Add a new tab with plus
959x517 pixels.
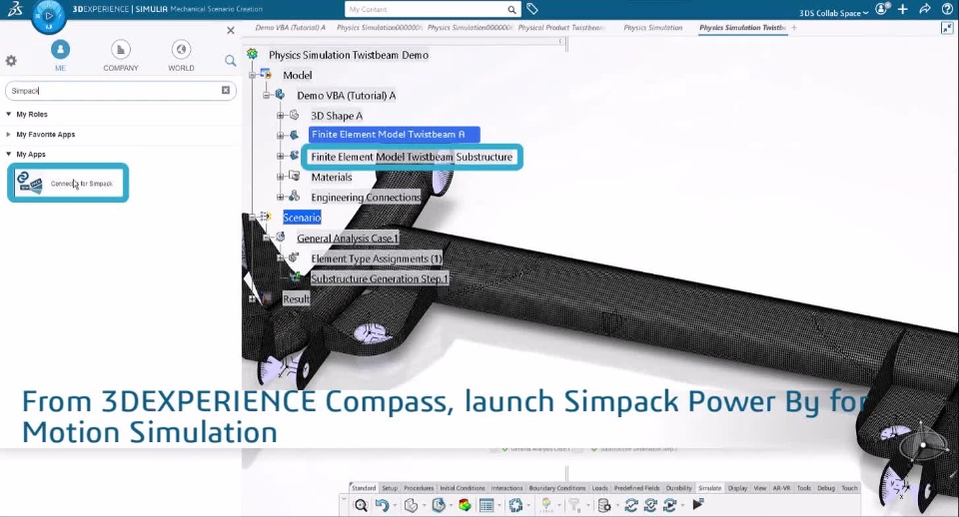click(x=794, y=28)
